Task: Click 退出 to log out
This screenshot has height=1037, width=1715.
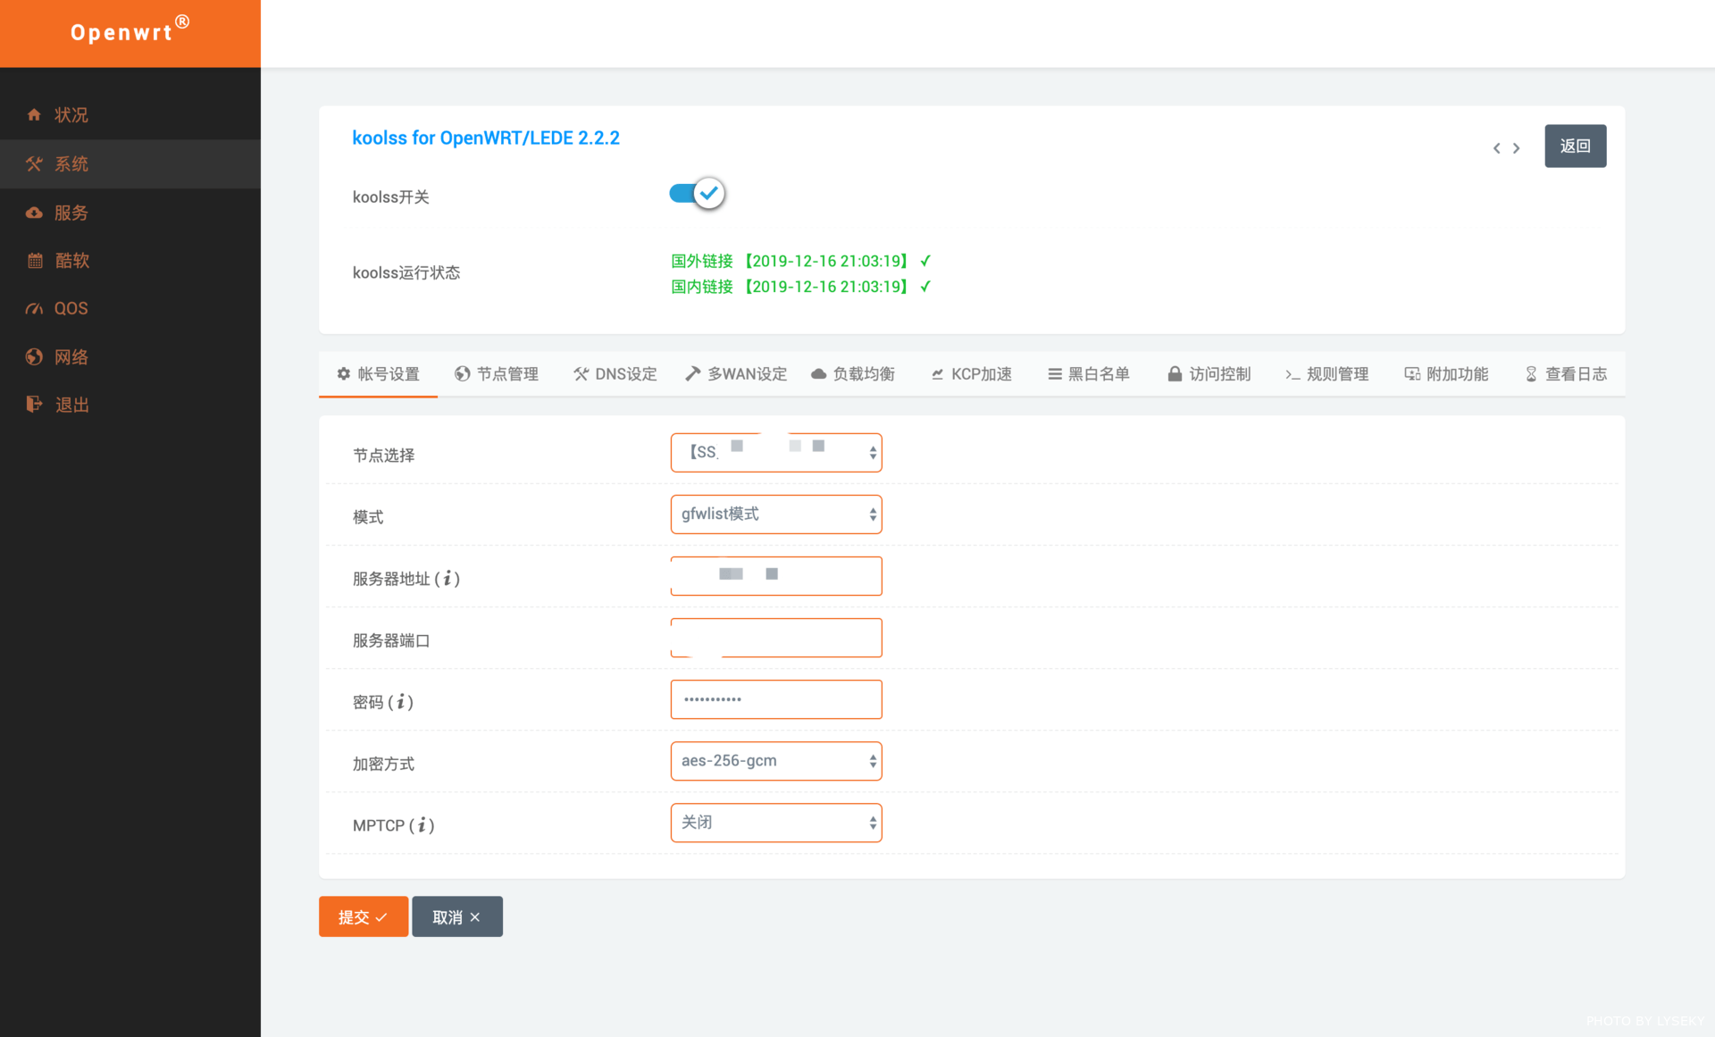Action: point(130,405)
